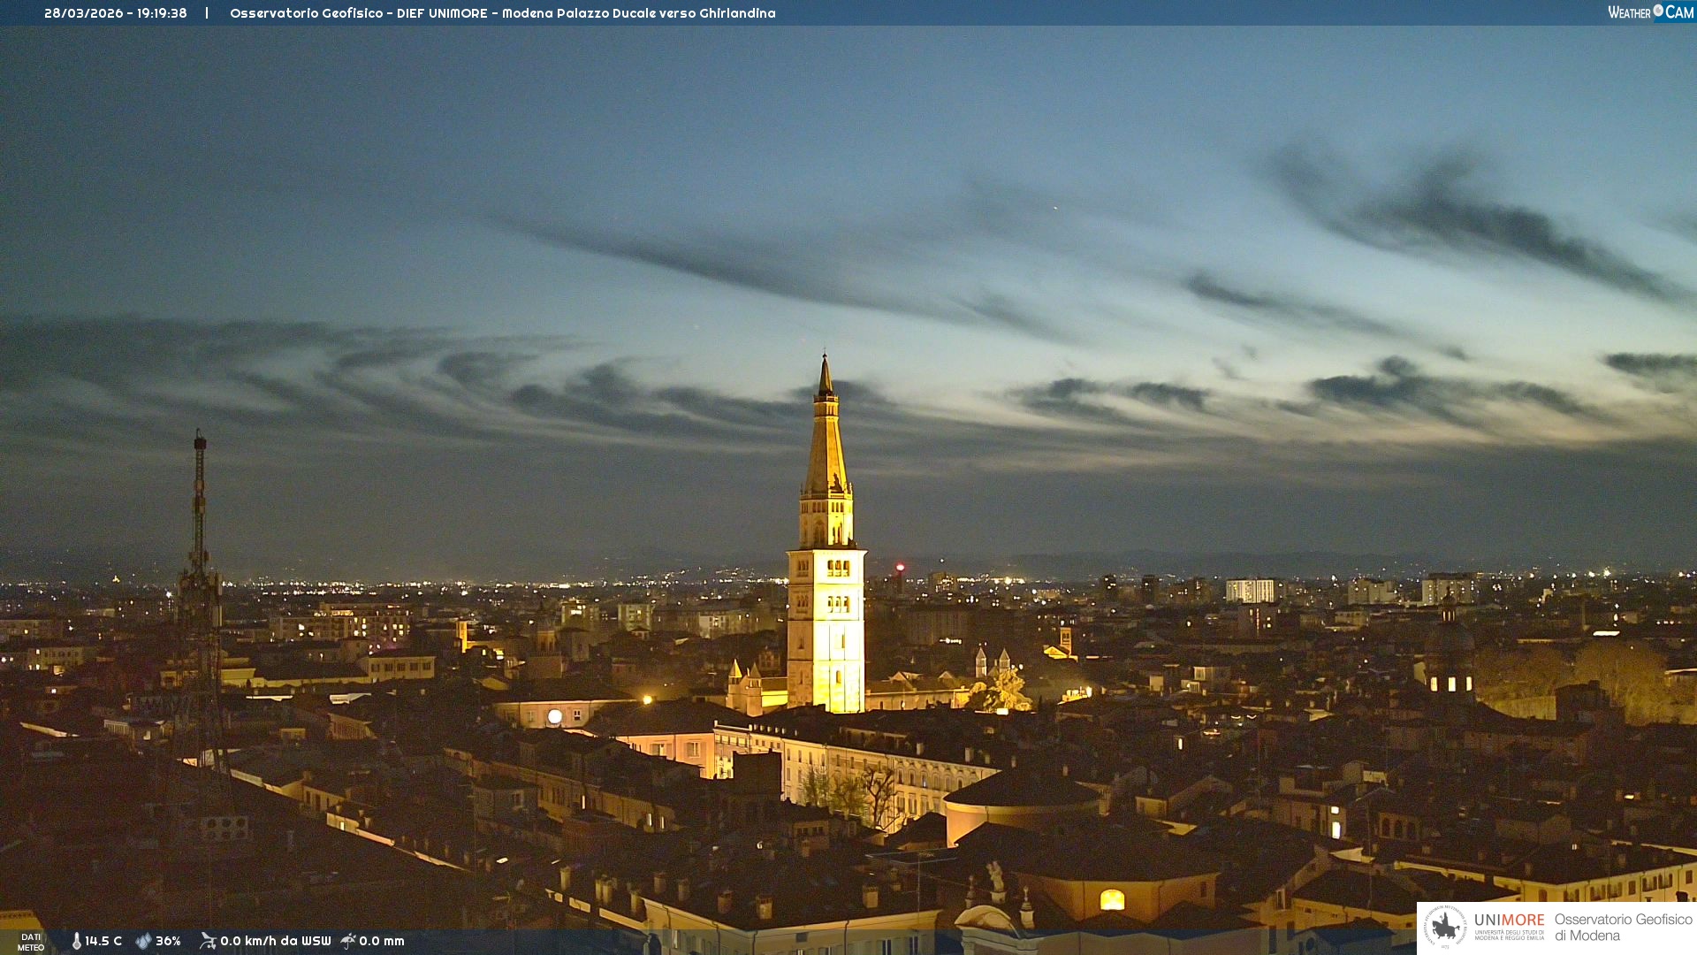Image resolution: width=1697 pixels, height=955 pixels.
Task: Click Osservatorio Geofisico di Modena caption
Action: 1623,927
